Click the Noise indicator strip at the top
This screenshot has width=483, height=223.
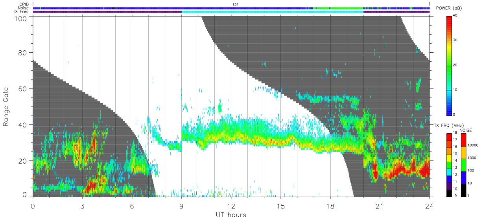tap(231, 8)
